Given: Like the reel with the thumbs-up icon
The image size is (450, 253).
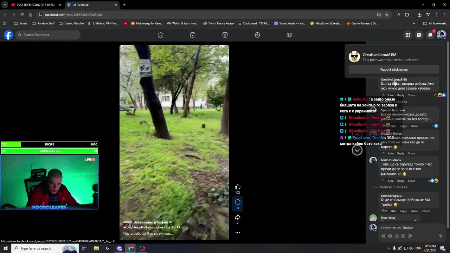Looking at the screenshot, I should pos(238,187).
